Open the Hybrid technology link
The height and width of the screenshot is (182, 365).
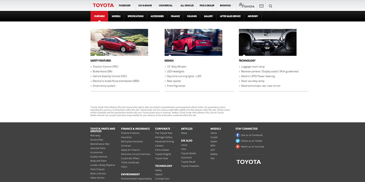coord(159,174)
